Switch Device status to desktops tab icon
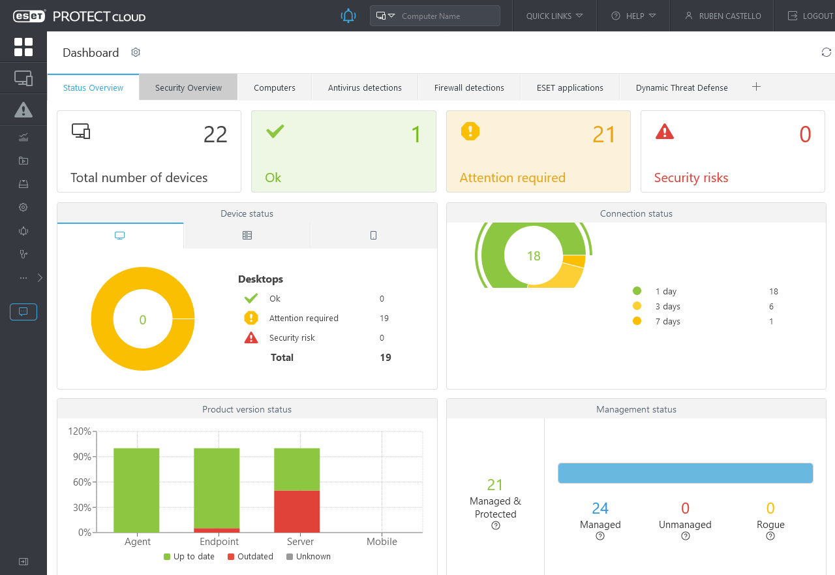The width and height of the screenshot is (835, 575). tap(120, 236)
